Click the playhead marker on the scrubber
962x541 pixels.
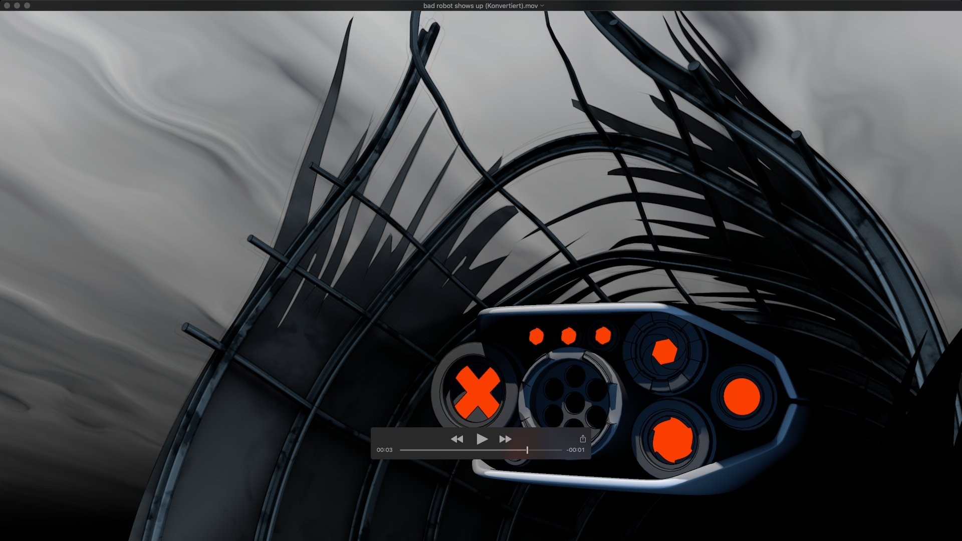point(527,450)
